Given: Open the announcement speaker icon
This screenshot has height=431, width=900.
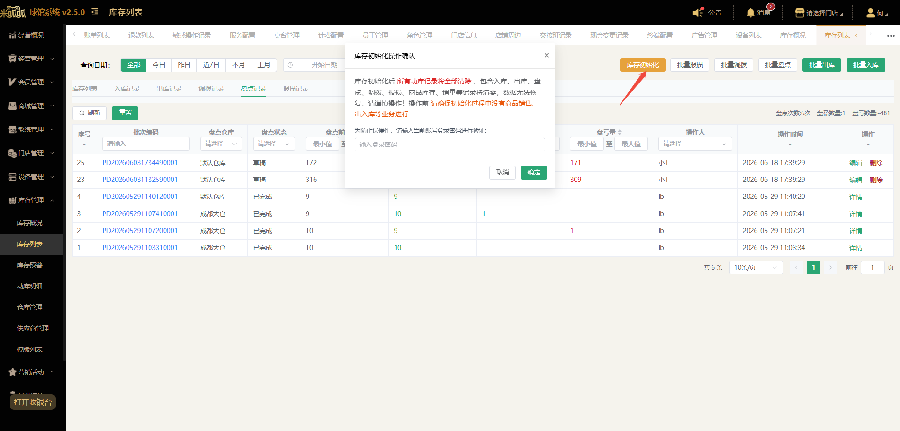Looking at the screenshot, I should (x=698, y=12).
